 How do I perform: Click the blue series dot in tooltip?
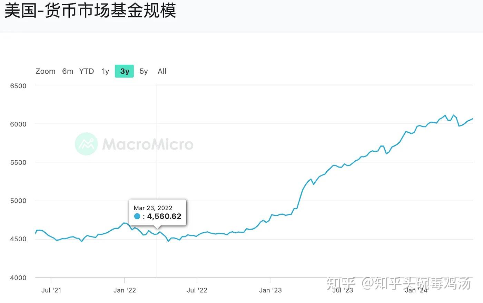point(137,216)
